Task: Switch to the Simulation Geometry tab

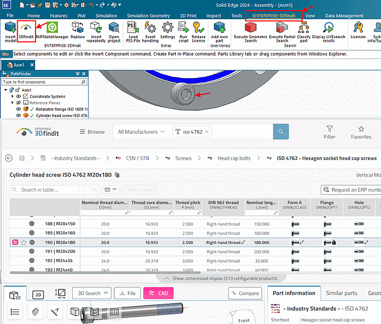Action: (x=148, y=16)
